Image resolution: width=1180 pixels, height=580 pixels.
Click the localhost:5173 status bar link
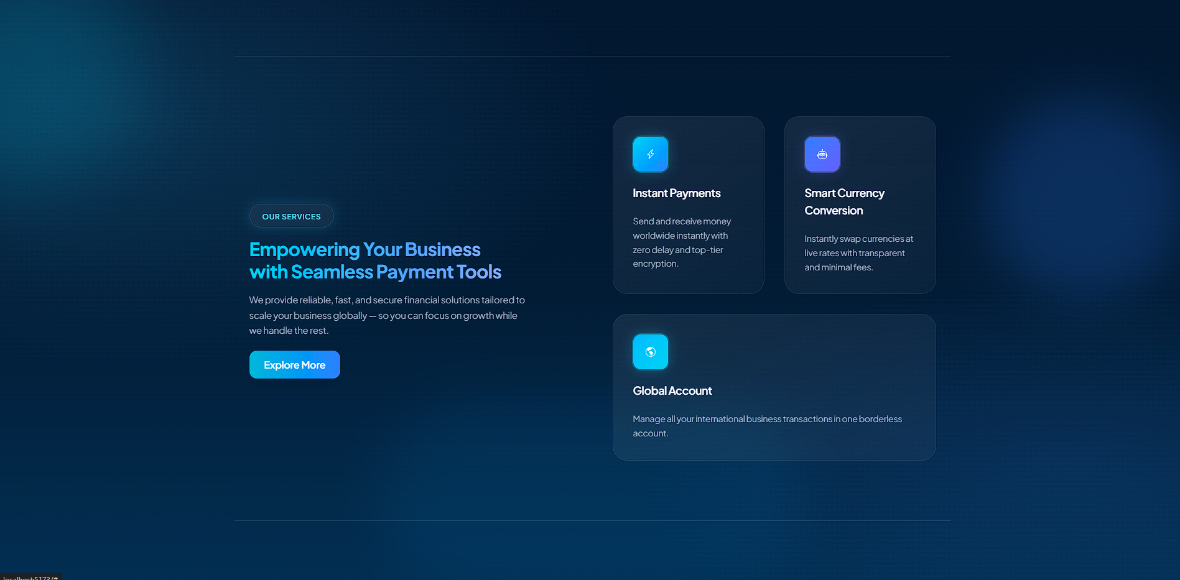(x=29, y=577)
